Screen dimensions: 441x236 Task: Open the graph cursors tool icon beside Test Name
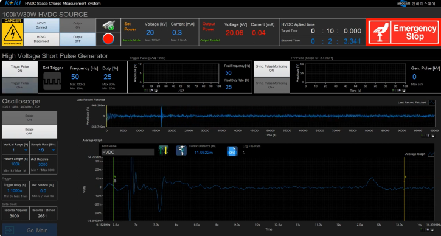[164, 150]
